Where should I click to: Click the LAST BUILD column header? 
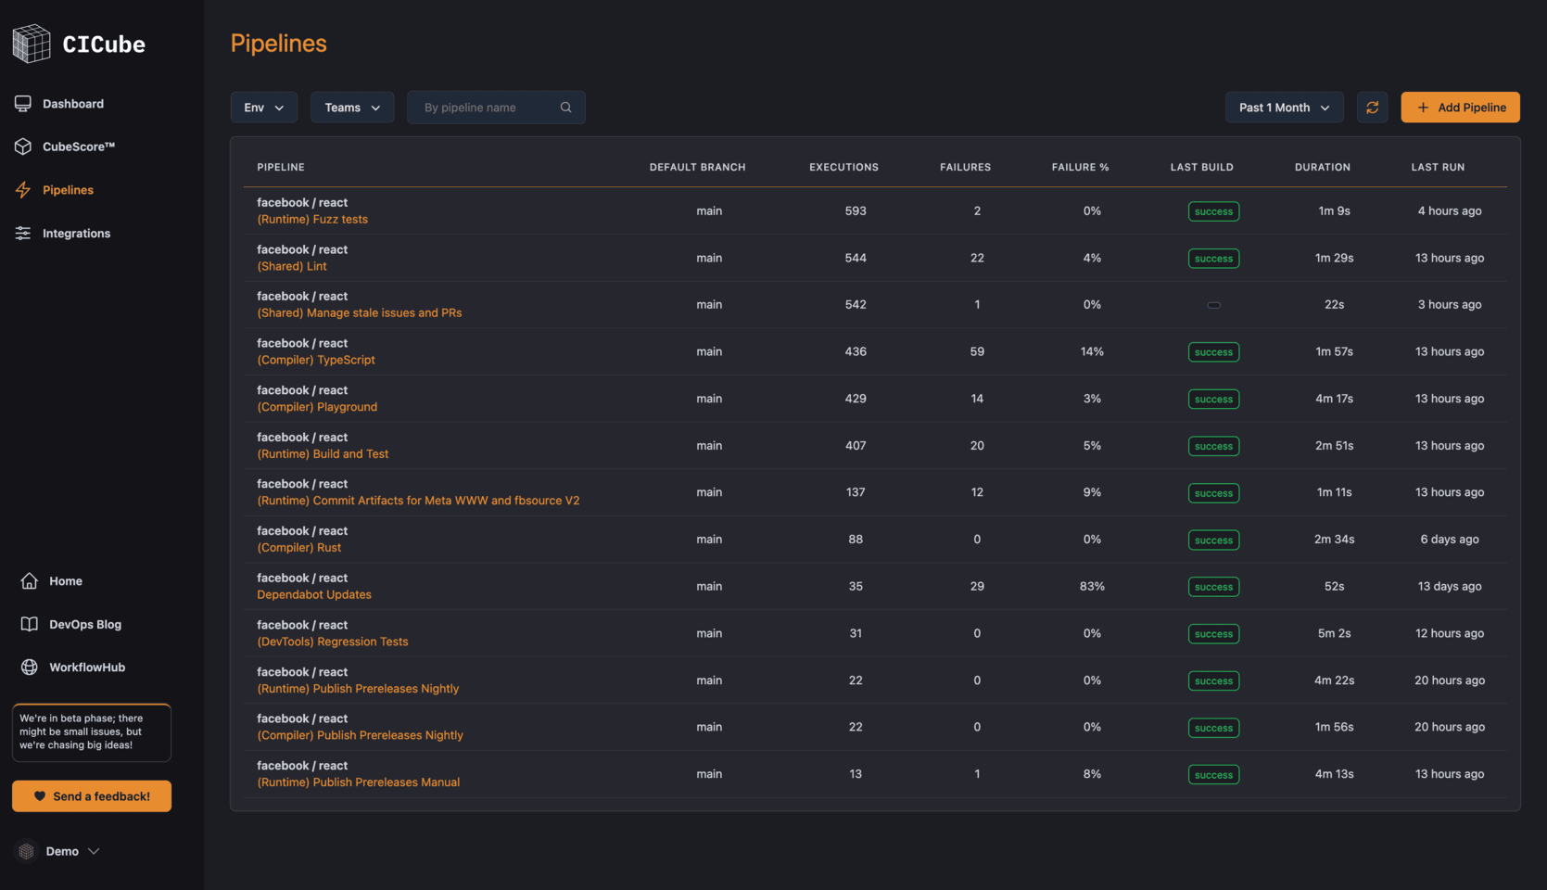pos(1201,168)
